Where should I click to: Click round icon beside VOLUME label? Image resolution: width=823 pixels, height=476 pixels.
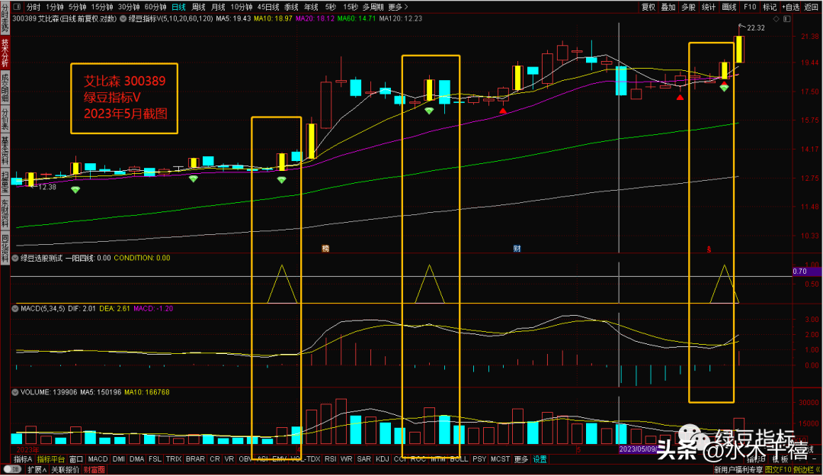tap(15, 391)
